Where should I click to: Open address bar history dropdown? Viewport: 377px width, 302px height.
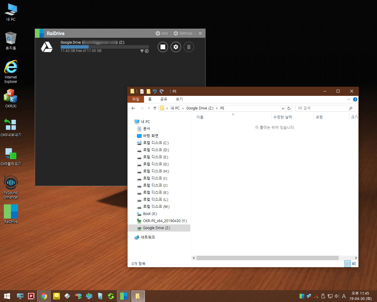(x=283, y=108)
